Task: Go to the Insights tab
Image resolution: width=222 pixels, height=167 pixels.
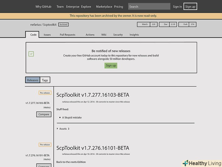Action: point(134,35)
